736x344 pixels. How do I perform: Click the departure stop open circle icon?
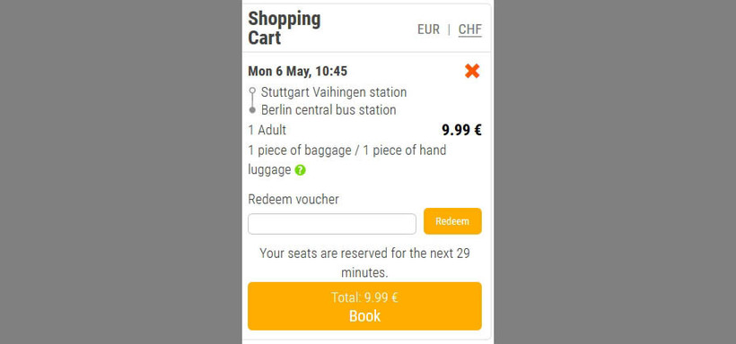pyautogui.click(x=252, y=90)
